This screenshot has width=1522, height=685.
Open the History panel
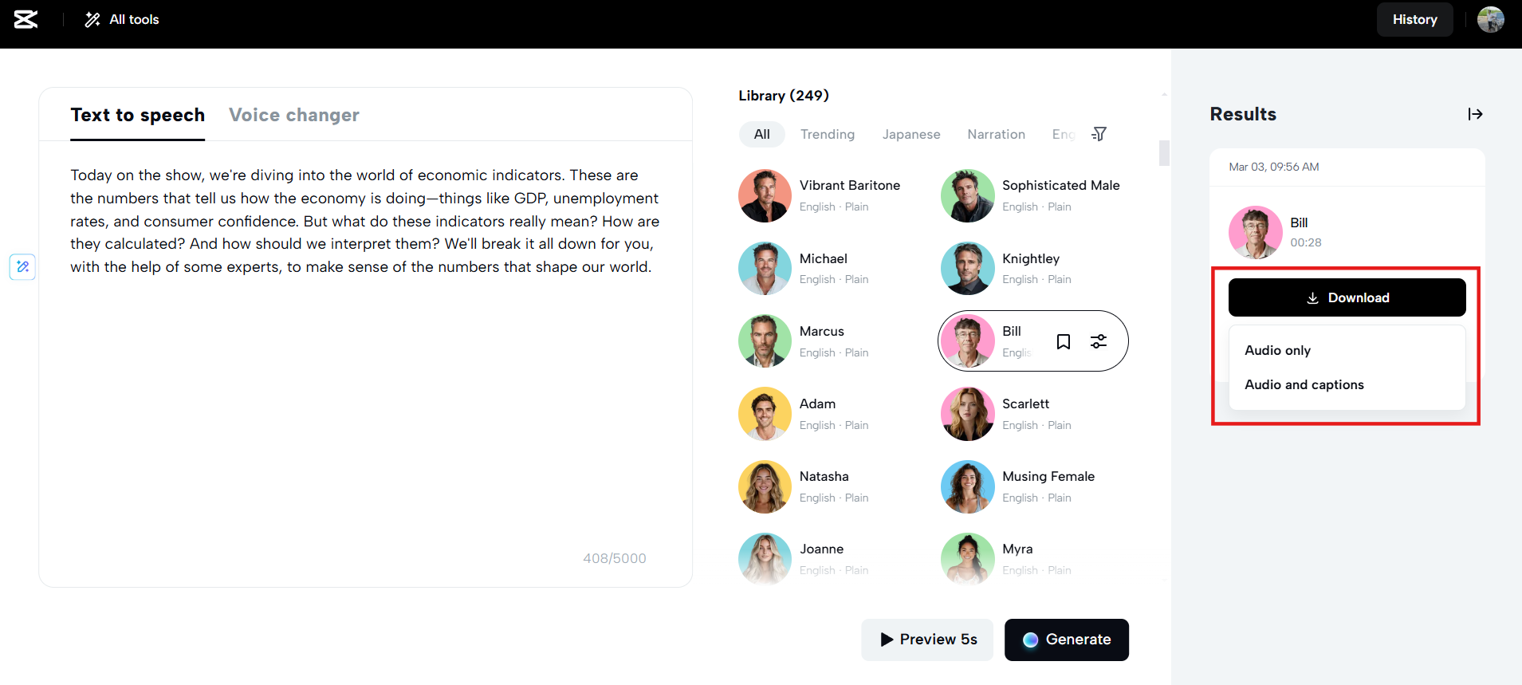click(x=1414, y=19)
